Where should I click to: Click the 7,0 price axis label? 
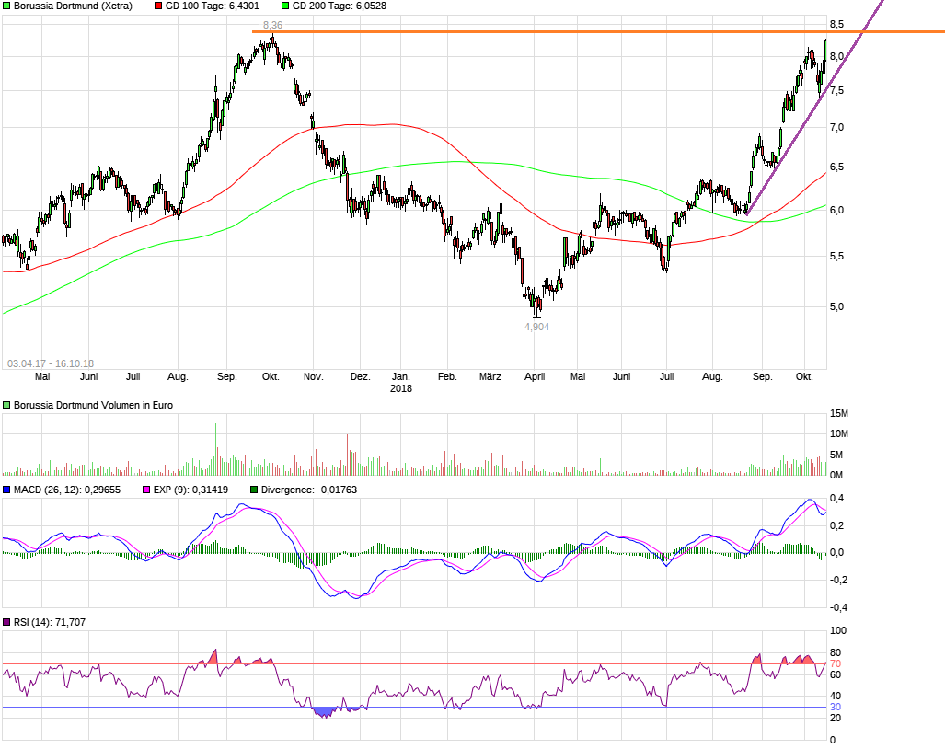pyautogui.click(x=836, y=128)
